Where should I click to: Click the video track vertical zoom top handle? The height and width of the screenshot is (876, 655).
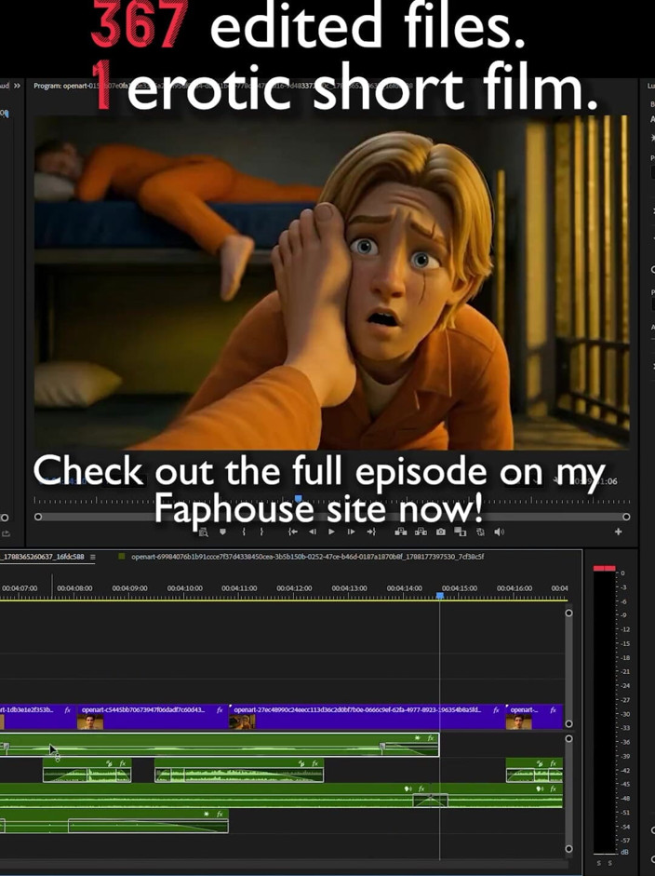568,613
